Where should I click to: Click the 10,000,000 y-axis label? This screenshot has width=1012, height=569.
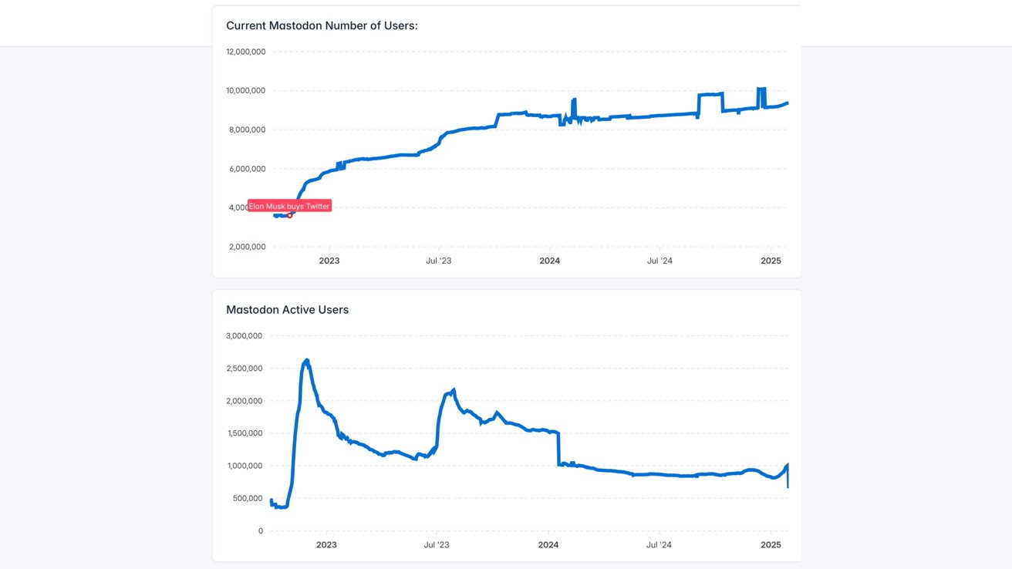tap(246, 90)
